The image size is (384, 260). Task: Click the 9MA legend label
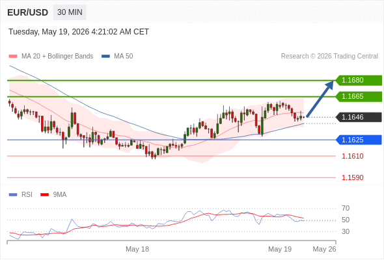60,195
